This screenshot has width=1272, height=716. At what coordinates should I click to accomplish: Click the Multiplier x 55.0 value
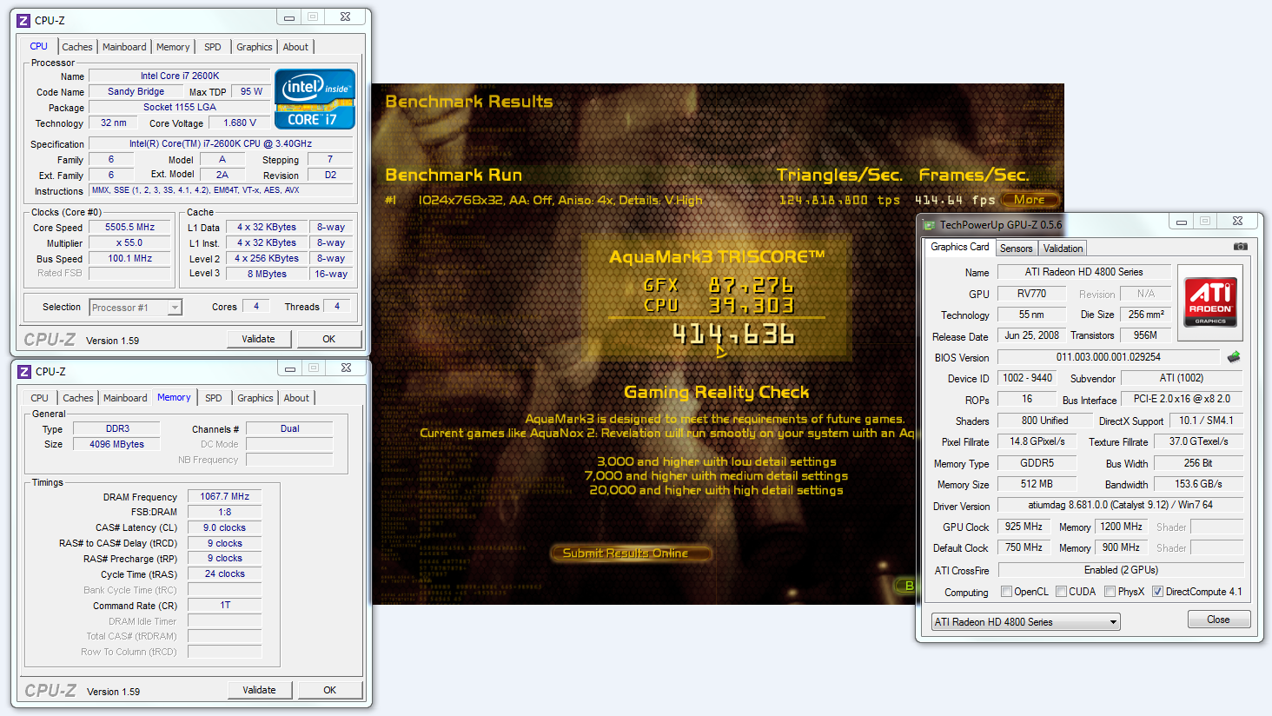click(x=130, y=242)
